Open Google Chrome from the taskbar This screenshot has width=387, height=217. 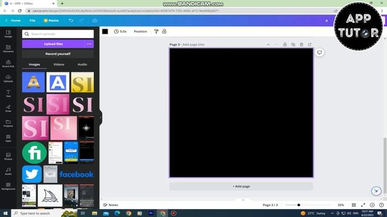128,213
